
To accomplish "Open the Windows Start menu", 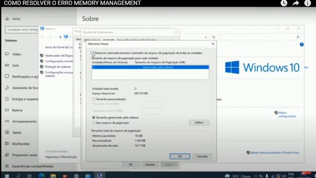I will coord(6,176).
